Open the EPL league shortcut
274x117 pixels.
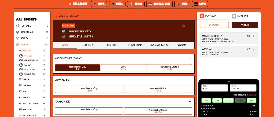pos(182,4)
